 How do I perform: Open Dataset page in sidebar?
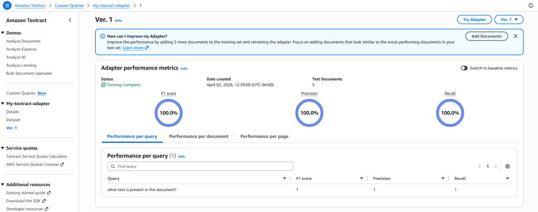point(13,120)
